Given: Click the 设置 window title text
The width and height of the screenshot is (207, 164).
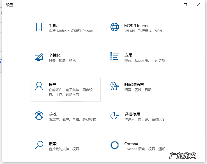Looking at the screenshot, I should click(10, 5).
